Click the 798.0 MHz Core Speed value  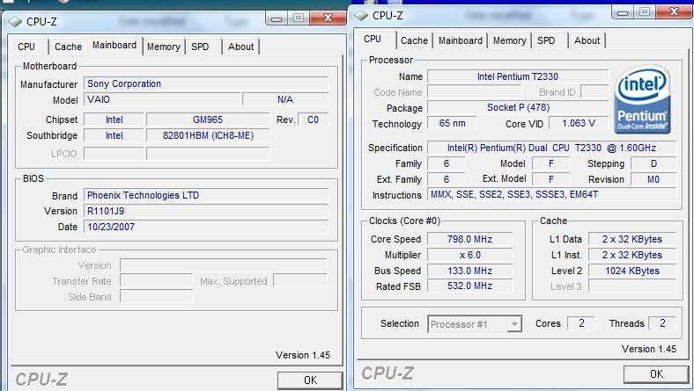(x=469, y=240)
